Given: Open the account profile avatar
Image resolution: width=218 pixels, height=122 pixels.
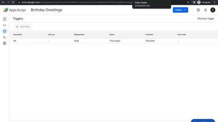Looking at the screenshot, I should [213, 10].
